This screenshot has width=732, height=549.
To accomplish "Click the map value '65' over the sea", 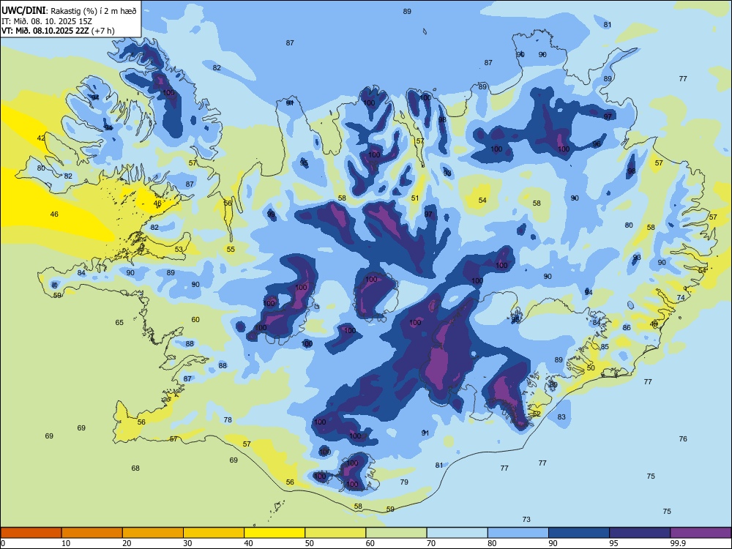I will point(119,323).
